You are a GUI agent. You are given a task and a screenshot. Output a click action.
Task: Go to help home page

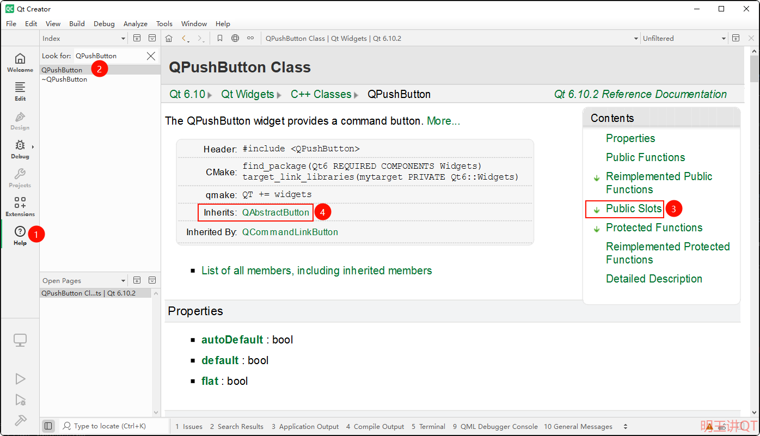click(169, 38)
